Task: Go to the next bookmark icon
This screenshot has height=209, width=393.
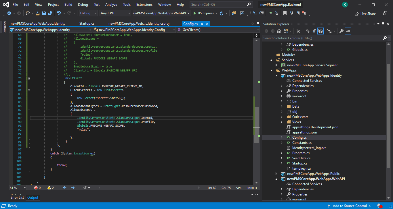Action: click(x=297, y=13)
